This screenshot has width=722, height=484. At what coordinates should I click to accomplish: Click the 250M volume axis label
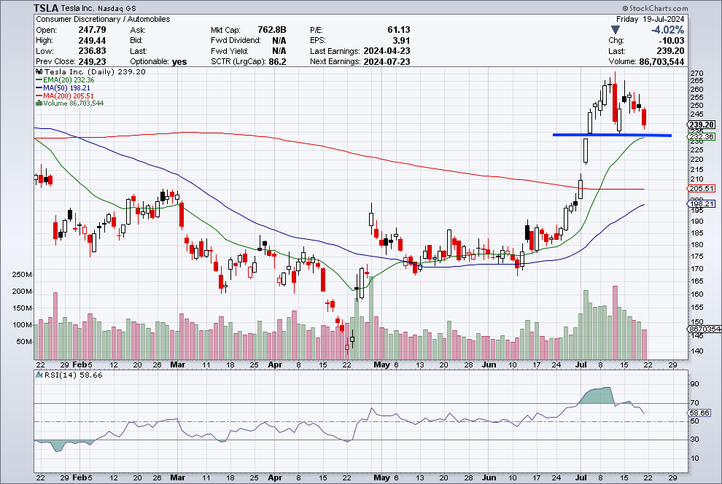(x=22, y=275)
